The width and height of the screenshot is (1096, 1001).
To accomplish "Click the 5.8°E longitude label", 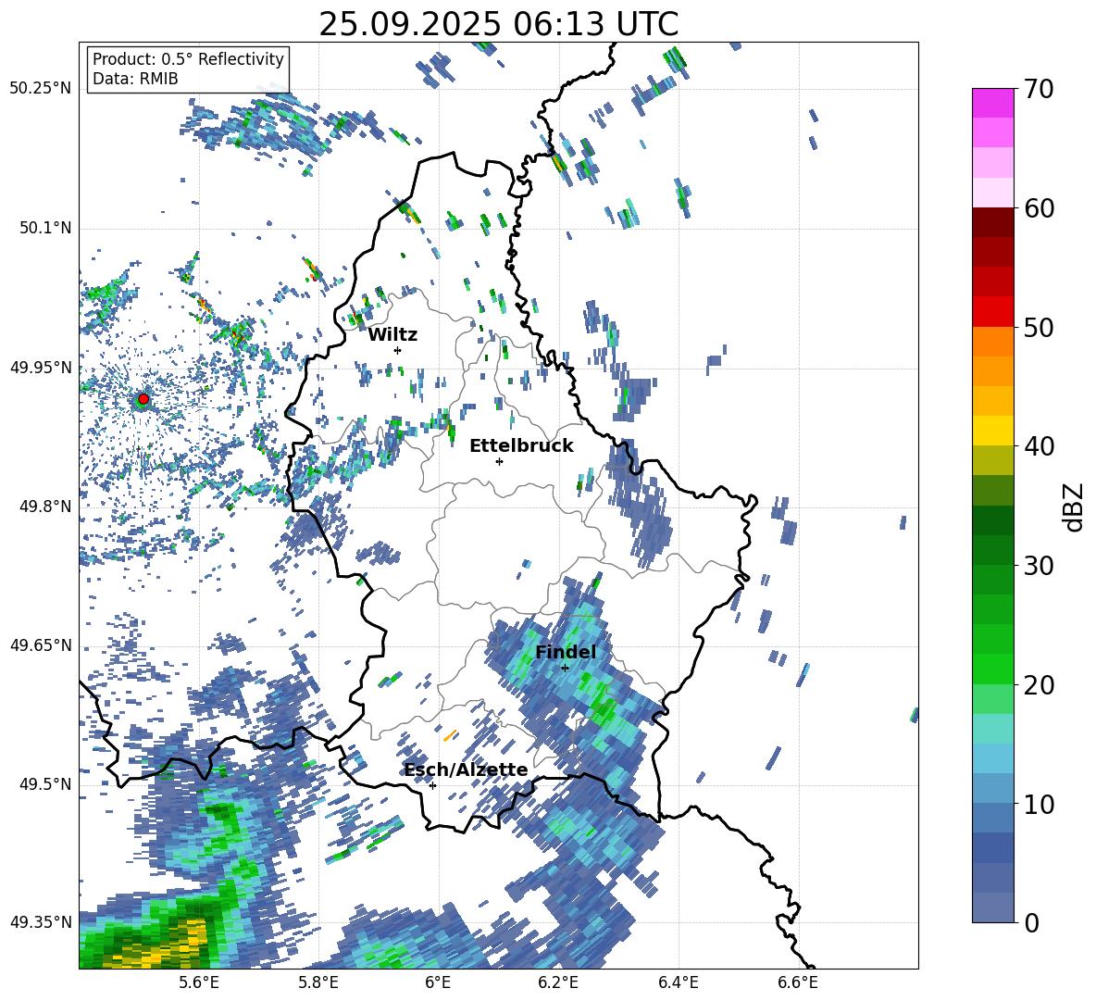I will coord(318,982).
